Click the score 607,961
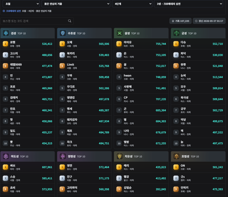The height and width of the screenshot is (197, 228). point(47,167)
